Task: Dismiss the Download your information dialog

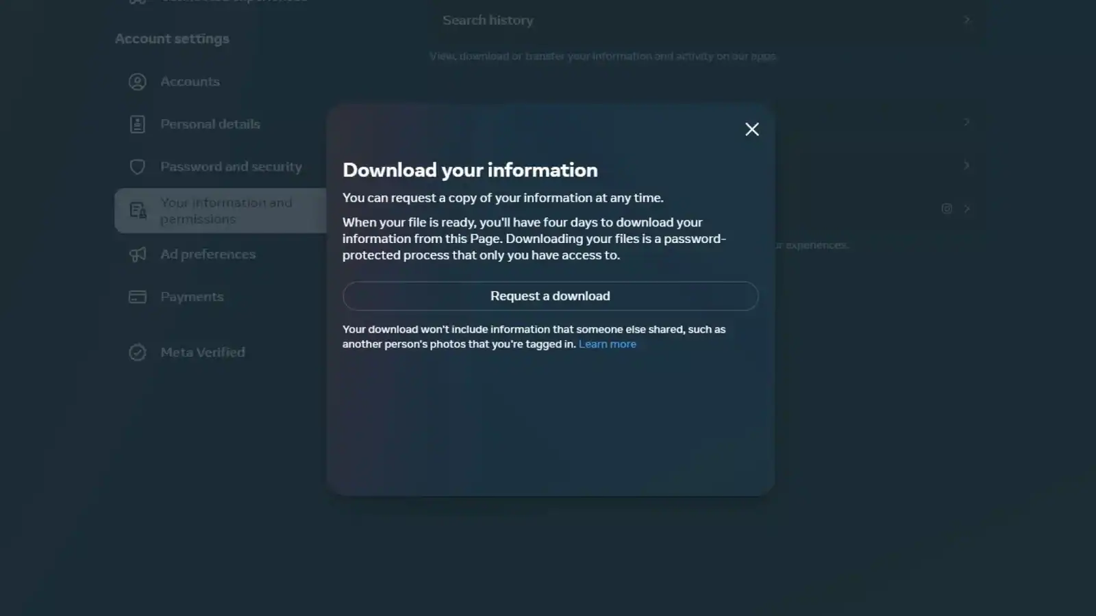Action: (751, 129)
